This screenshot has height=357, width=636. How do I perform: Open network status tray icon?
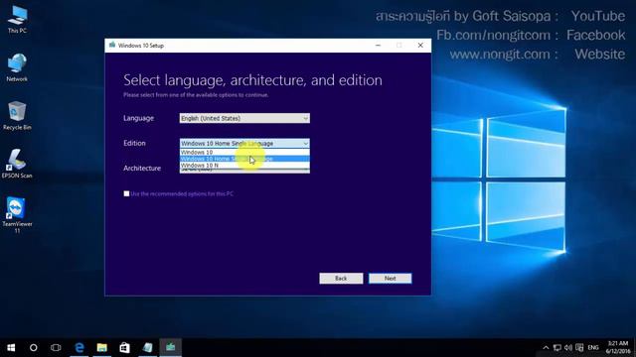(557, 348)
